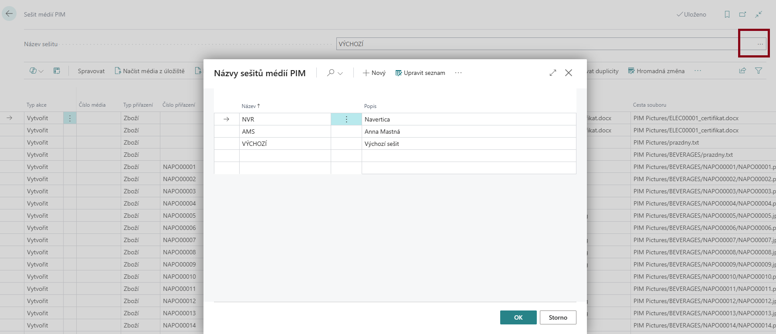
Task: Click Nový in dialog toolbar
Action: tap(374, 73)
